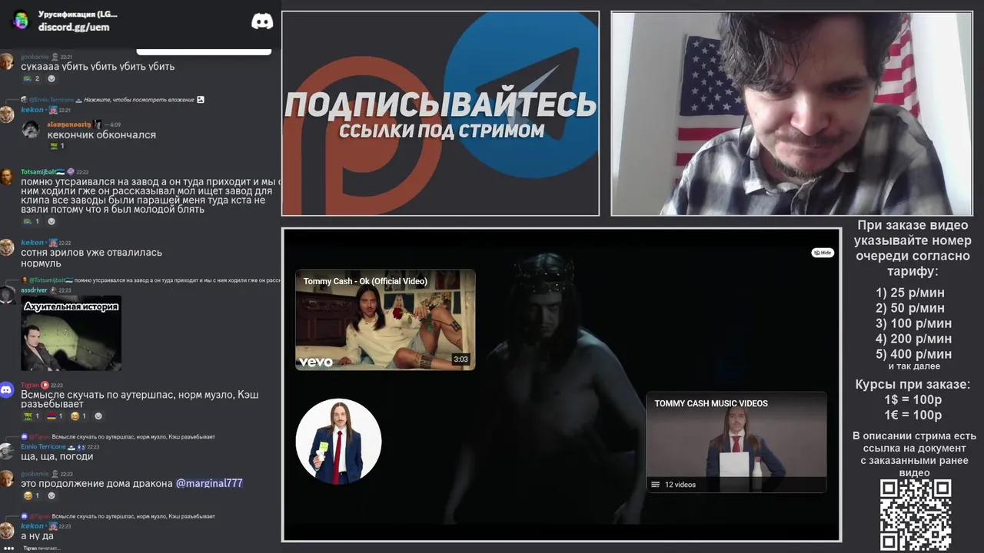
Task: Open assdriver's avatar
Action: 7,295
